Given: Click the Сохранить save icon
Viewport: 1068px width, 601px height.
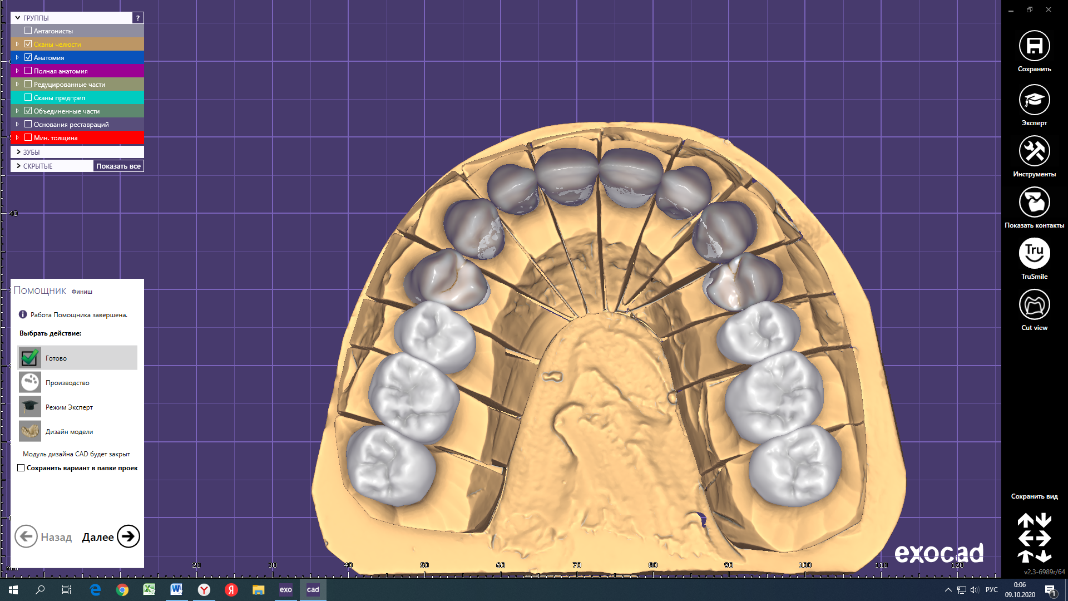Looking at the screenshot, I should (x=1034, y=46).
